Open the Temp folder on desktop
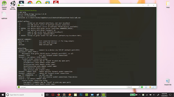The image size is (174, 97). pos(168,4)
